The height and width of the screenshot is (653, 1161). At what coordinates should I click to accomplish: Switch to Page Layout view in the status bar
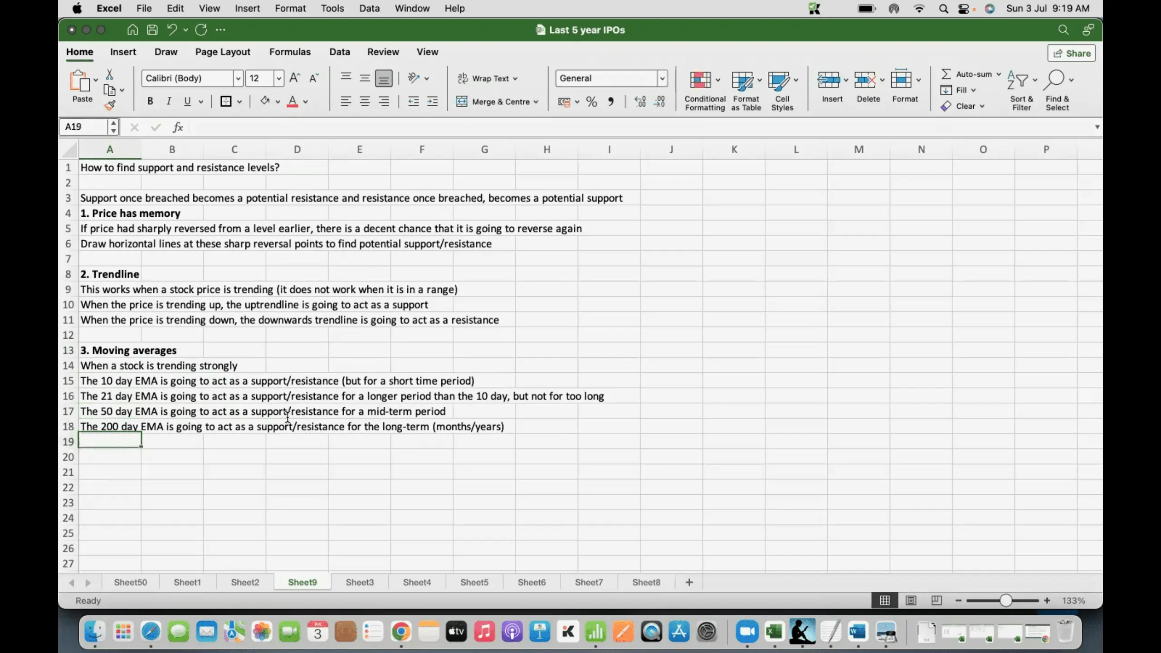tap(911, 600)
